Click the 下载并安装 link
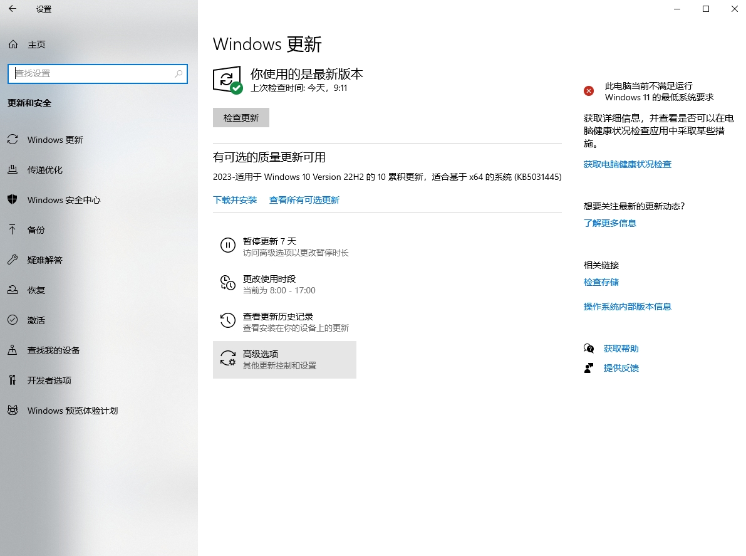 235,200
